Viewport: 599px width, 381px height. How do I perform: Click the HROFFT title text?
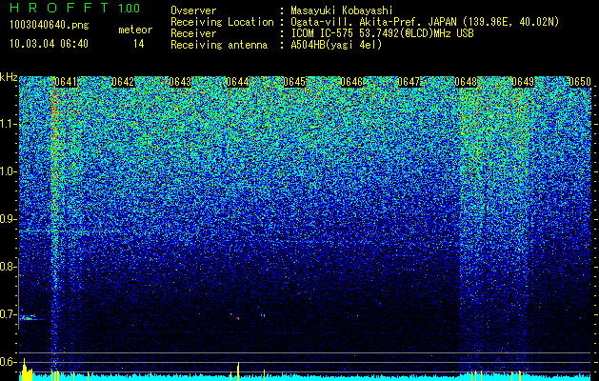tap(59, 8)
